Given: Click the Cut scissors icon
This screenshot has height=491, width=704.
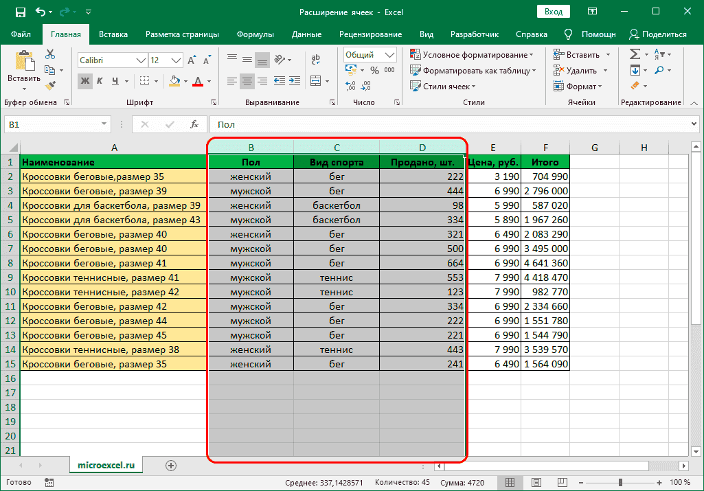Looking at the screenshot, I should (50, 55).
